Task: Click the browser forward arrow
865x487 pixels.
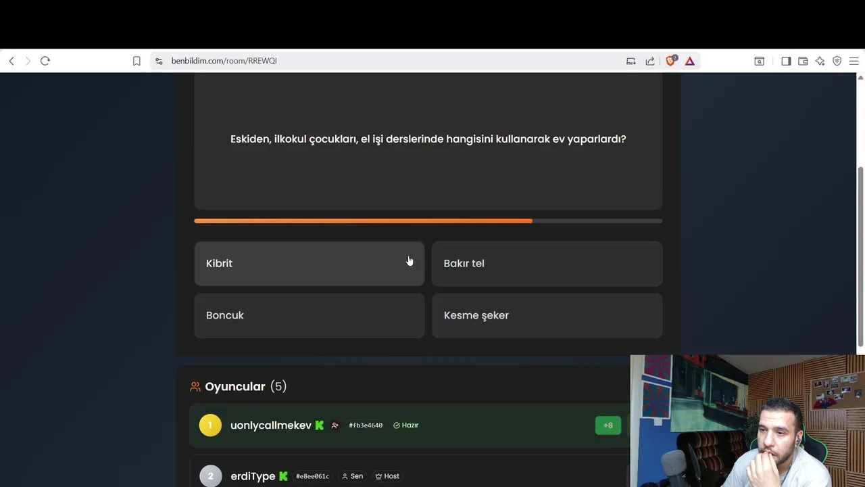Action: [28, 61]
